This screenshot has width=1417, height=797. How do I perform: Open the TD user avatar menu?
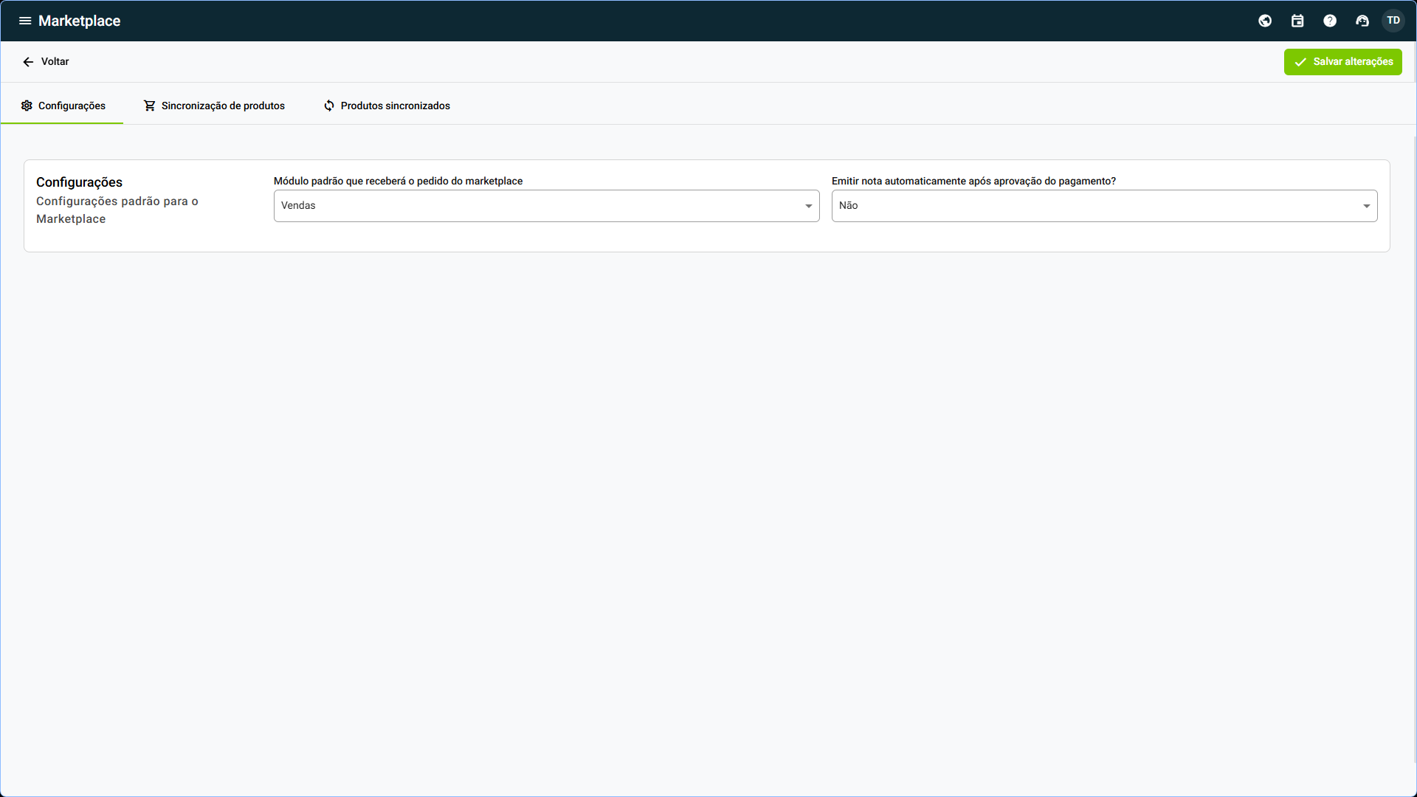point(1393,21)
